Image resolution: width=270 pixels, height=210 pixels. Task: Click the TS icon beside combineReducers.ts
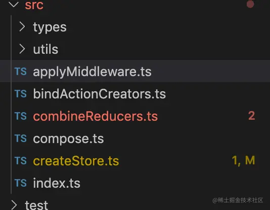click(x=21, y=116)
